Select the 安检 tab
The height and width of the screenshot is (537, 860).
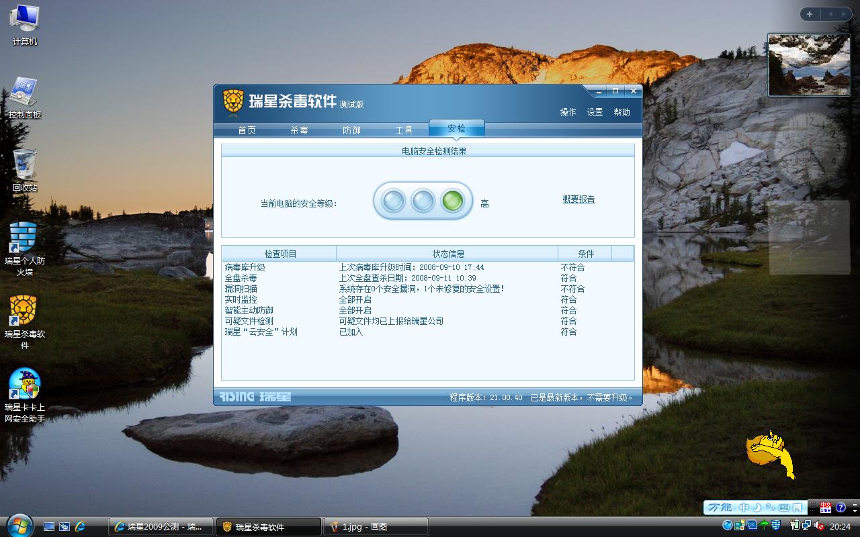456,129
